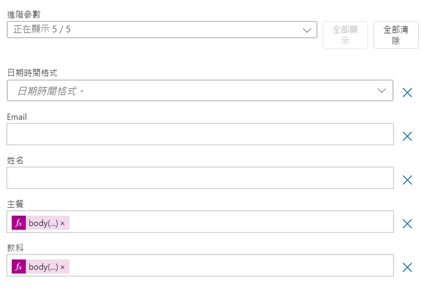The height and width of the screenshot is (288, 421).
Task: Click the blank area of 飲料 field
Action: click(x=228, y=266)
